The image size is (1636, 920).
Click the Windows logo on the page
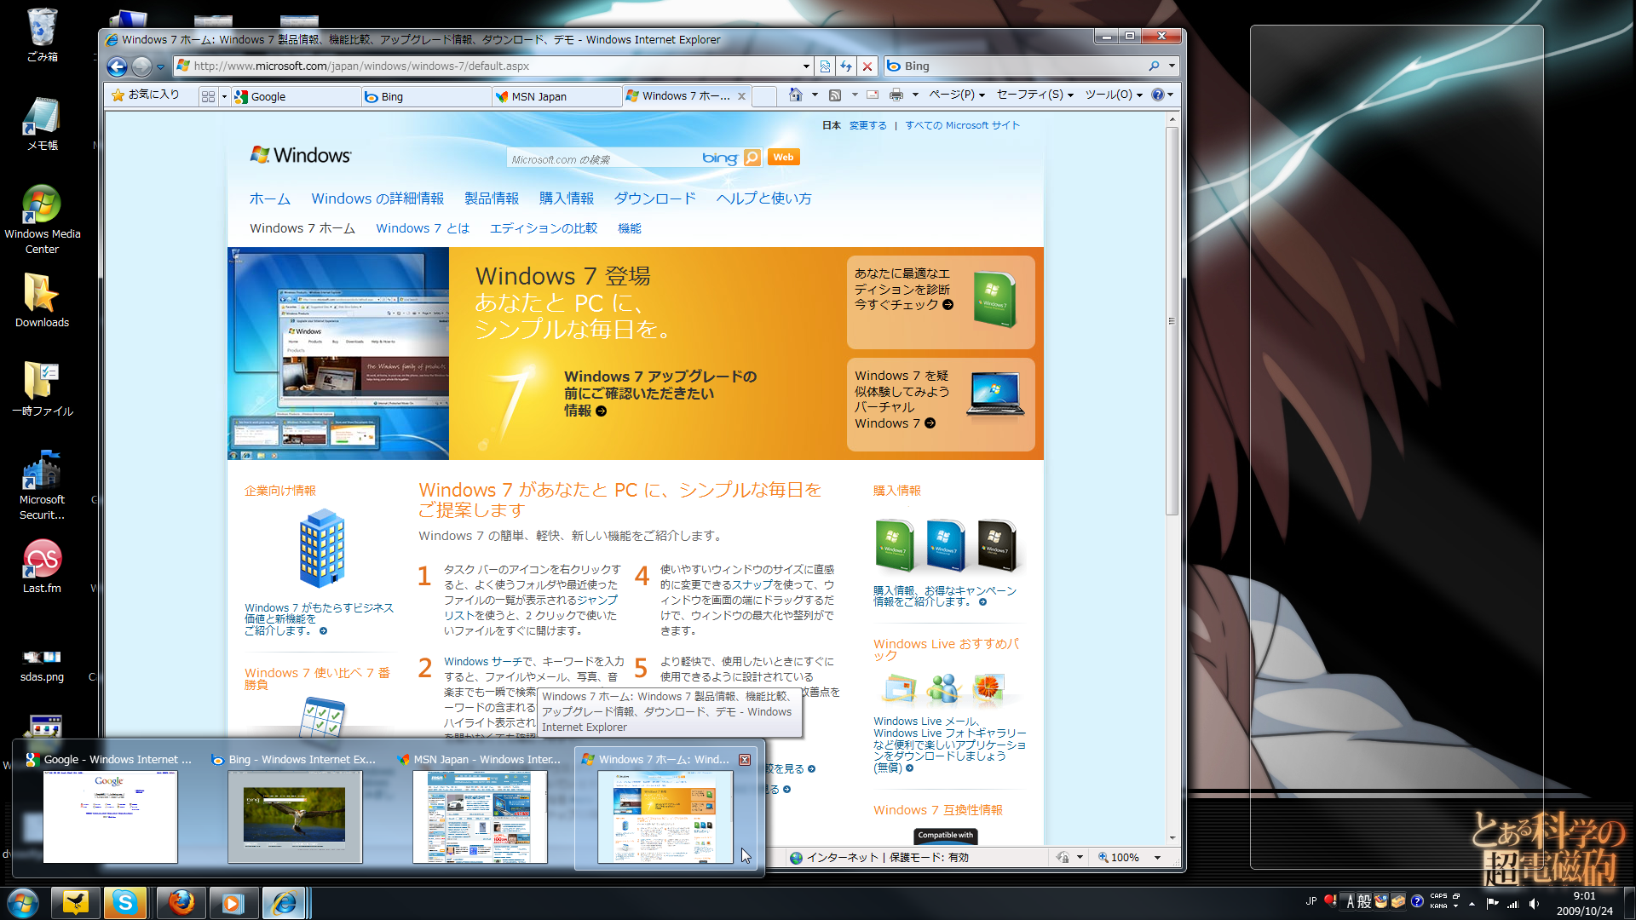(300, 155)
